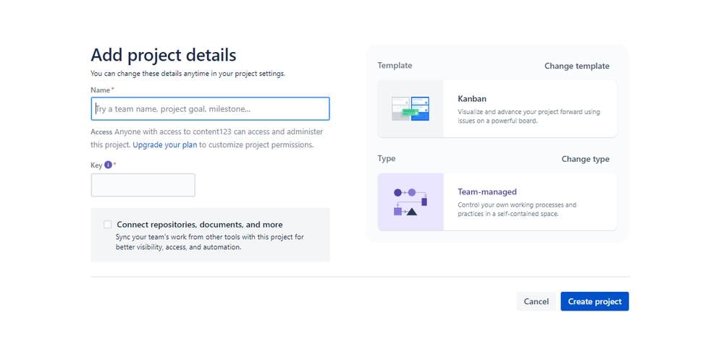
Task: Select the Kanban template title
Action: pyautogui.click(x=472, y=98)
